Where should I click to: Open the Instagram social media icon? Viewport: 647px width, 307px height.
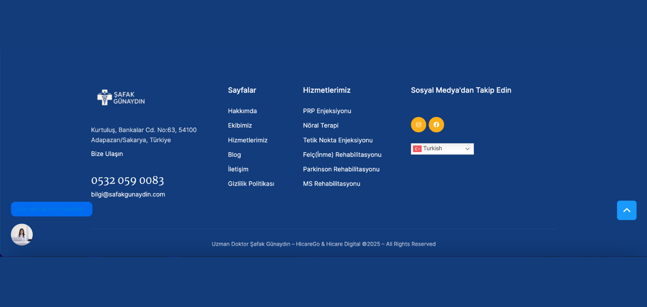coord(418,125)
